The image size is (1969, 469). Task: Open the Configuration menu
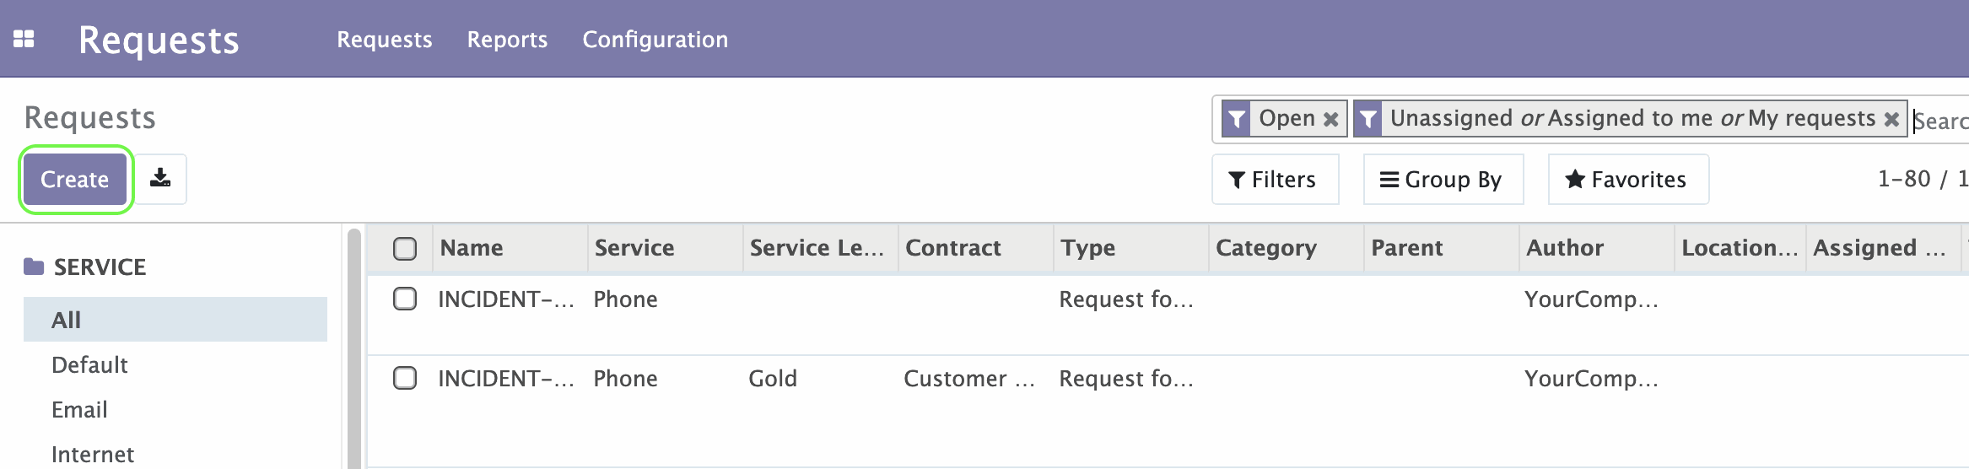point(655,40)
